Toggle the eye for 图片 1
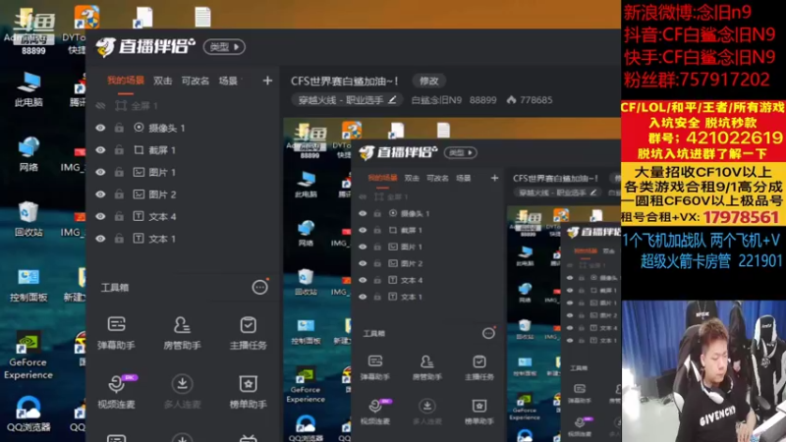Screen dimensions: 786x442 click(x=101, y=172)
